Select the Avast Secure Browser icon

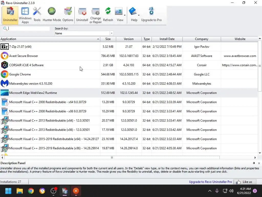[x=5, y=56]
